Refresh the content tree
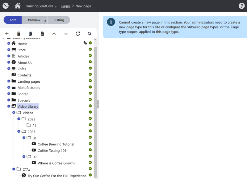 (x=78, y=34)
